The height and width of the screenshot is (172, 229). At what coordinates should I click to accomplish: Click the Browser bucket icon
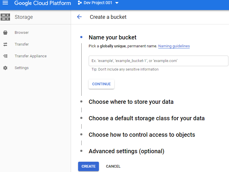5,33
